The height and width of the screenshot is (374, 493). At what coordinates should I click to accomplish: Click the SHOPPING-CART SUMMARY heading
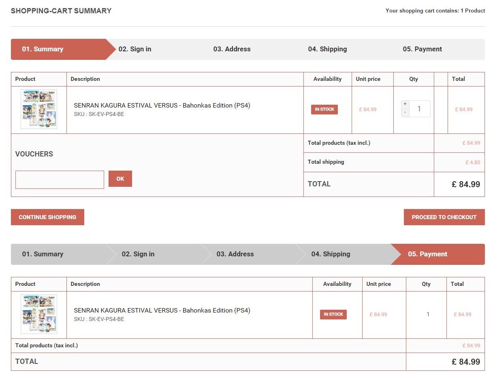pyautogui.click(x=61, y=11)
